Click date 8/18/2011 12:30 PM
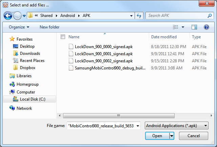The image size is (217, 147). point(169,47)
